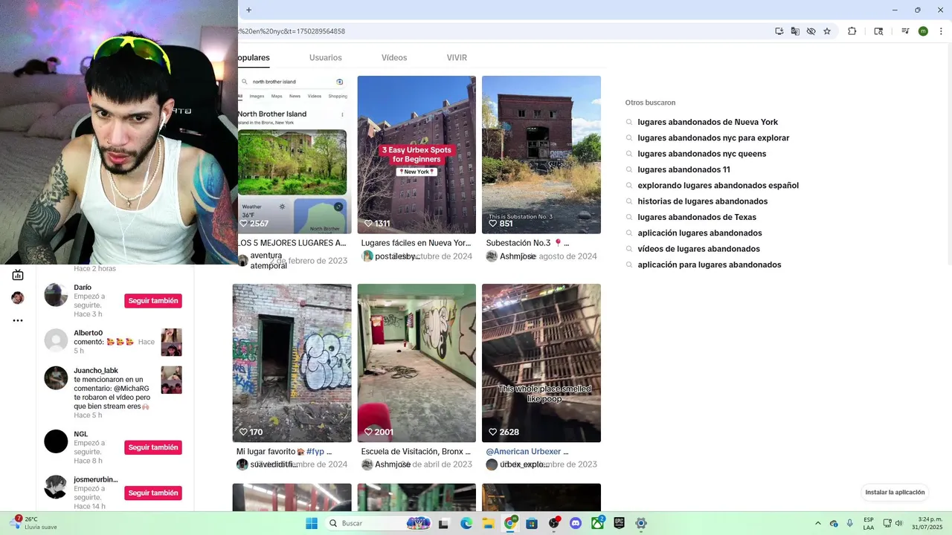Viewport: 952px width, 535px height.
Task: Open Substation No. 3 video thumbnail
Action: pyautogui.click(x=541, y=155)
